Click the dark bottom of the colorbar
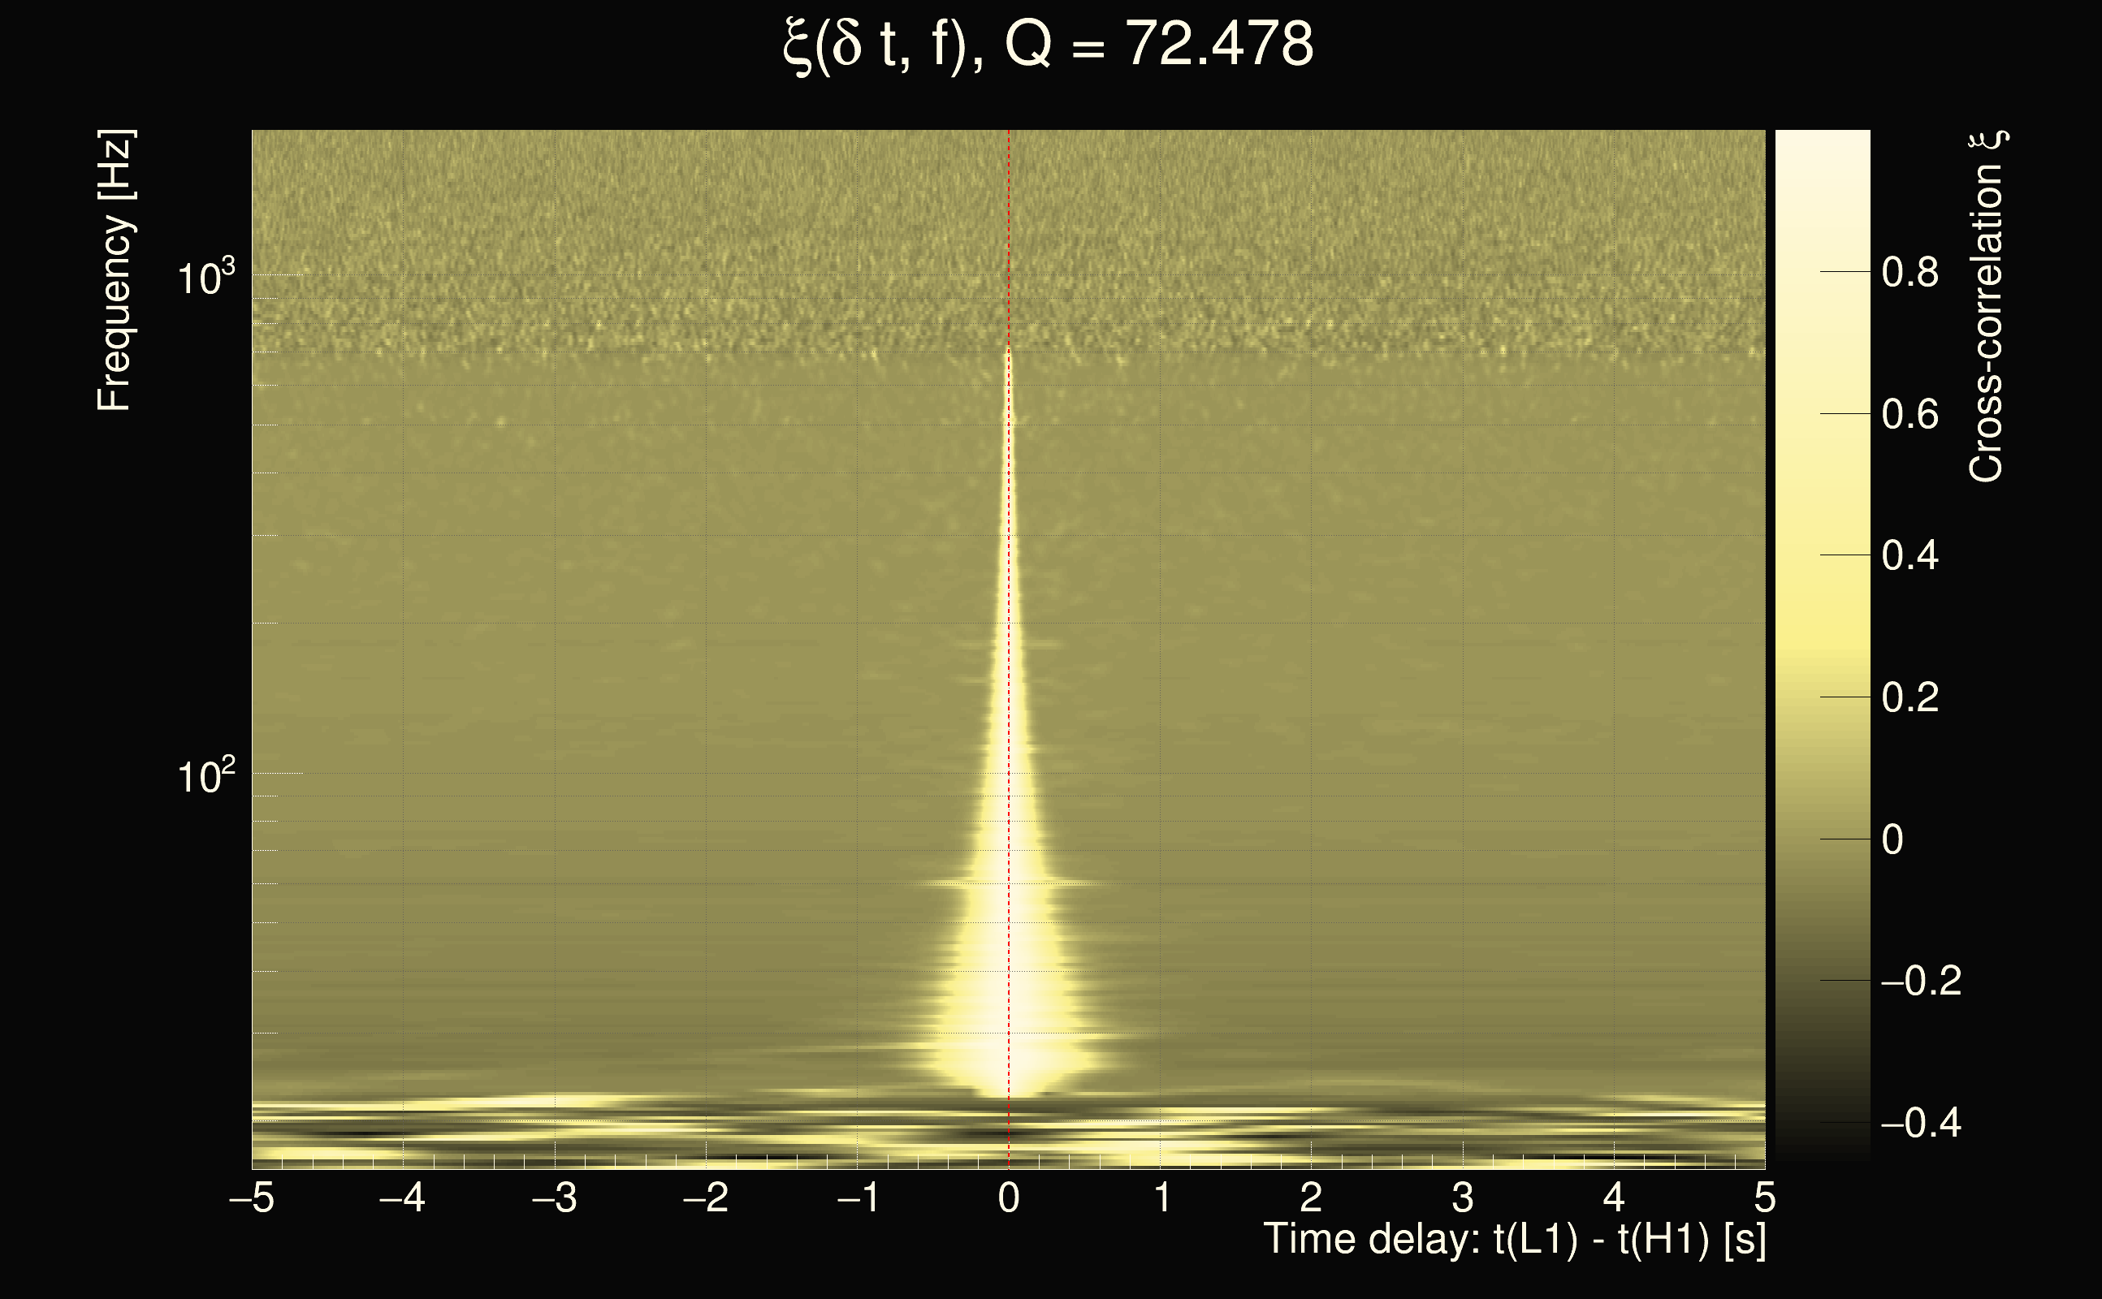 coord(1822,1151)
